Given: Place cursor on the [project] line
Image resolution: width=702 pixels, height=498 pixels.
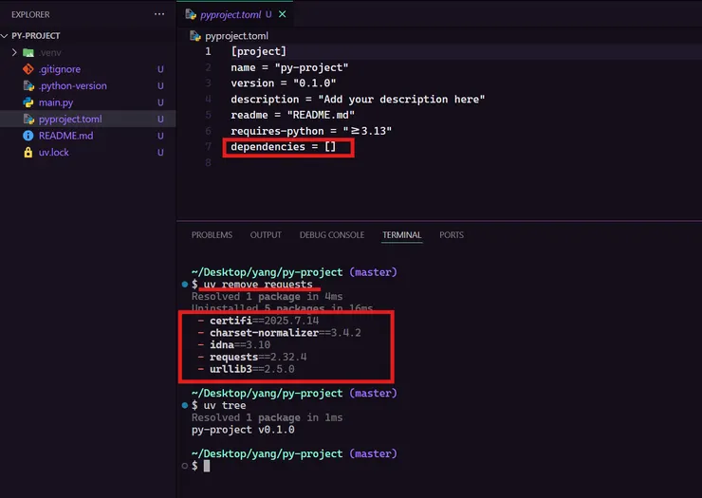Looking at the screenshot, I should click(258, 51).
